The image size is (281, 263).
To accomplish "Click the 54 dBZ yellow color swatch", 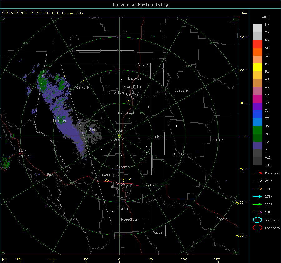I will coord(257,68).
